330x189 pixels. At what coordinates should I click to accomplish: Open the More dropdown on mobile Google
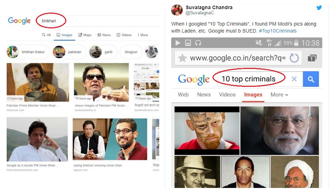pyautogui.click(x=279, y=94)
